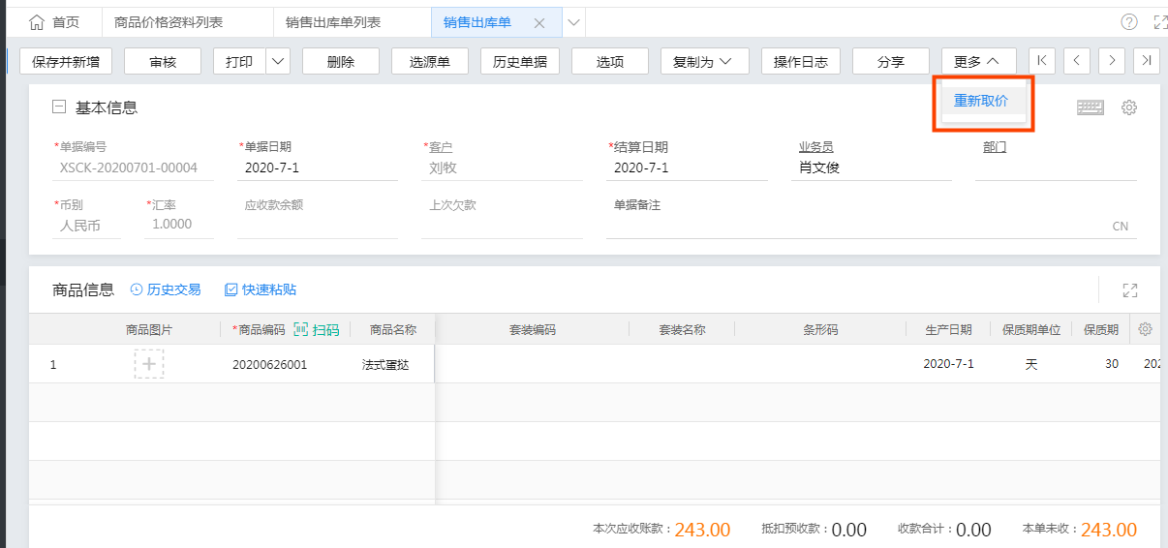Choose 重新取价 from the menu
1168x548 pixels.
tap(981, 101)
